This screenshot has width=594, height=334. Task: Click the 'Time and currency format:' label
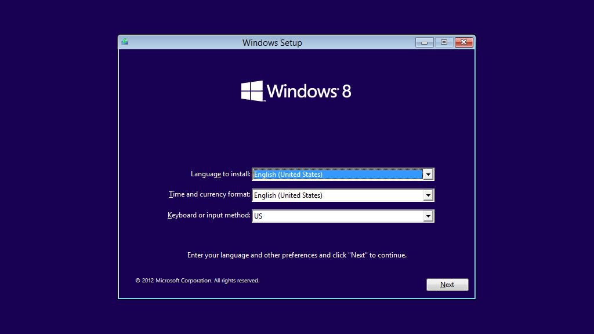[209, 194]
